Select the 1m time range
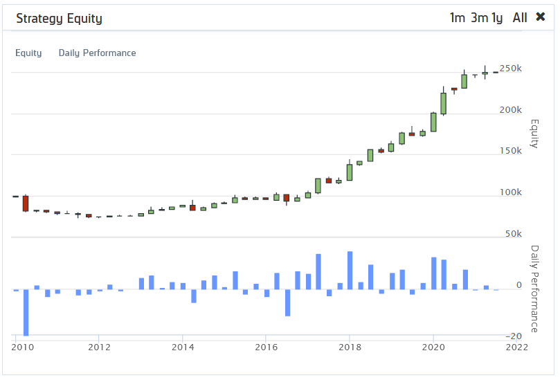This screenshot has height=380, width=560. [457, 18]
